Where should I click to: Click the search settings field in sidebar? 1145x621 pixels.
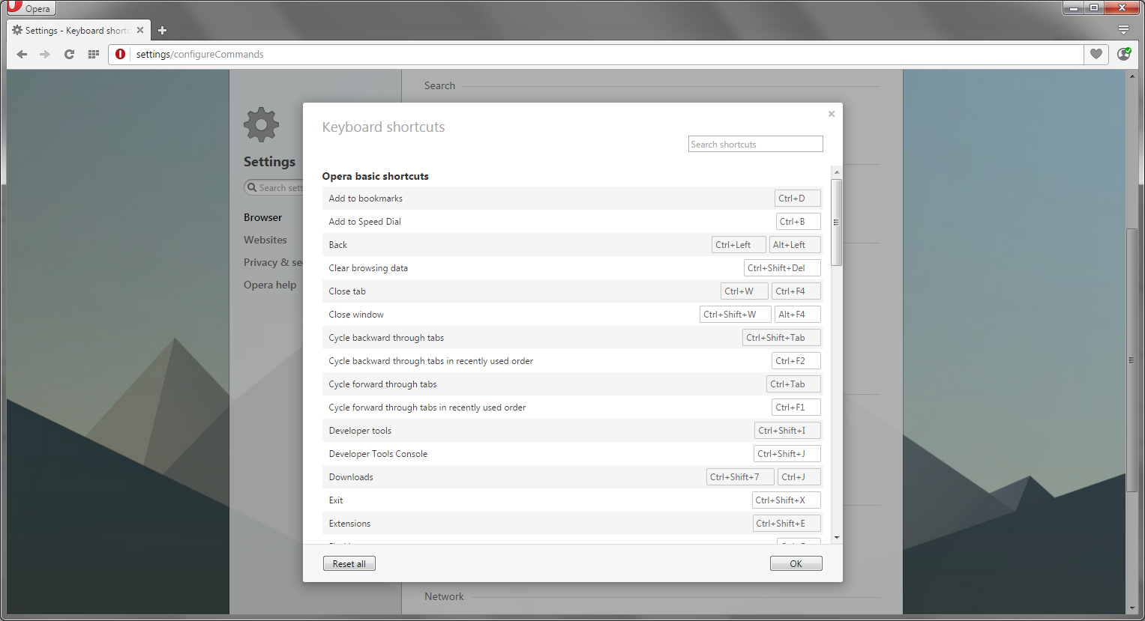point(277,187)
